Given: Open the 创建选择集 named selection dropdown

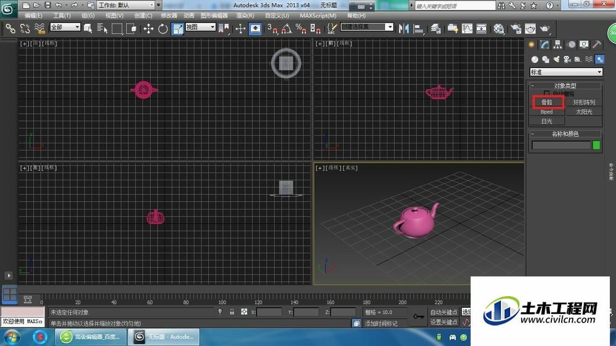Looking at the screenshot, I should click(x=367, y=26).
